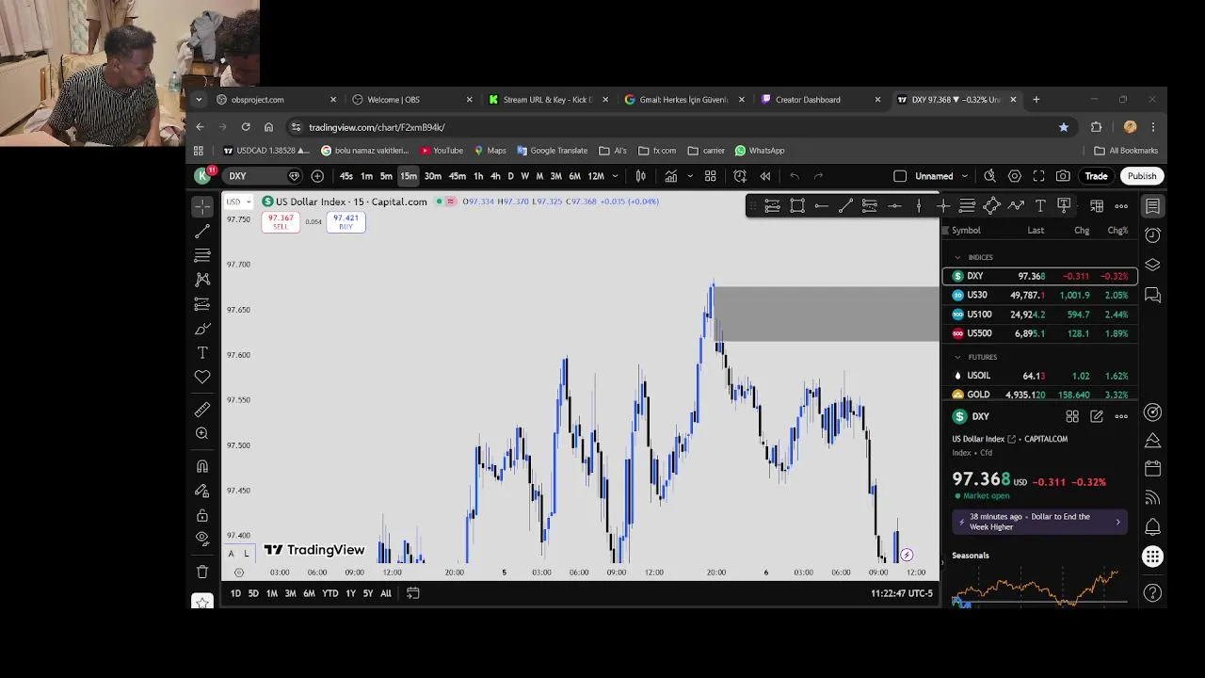Create an alert with the alarm clock icon

tap(740, 176)
